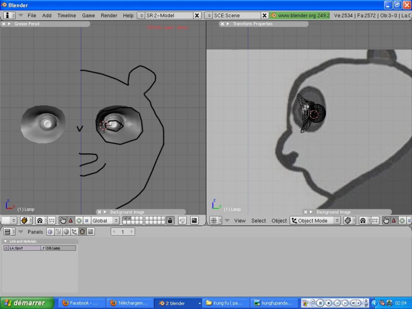Open the right viewport View menu
This screenshot has height=309, width=412.
tap(240, 221)
